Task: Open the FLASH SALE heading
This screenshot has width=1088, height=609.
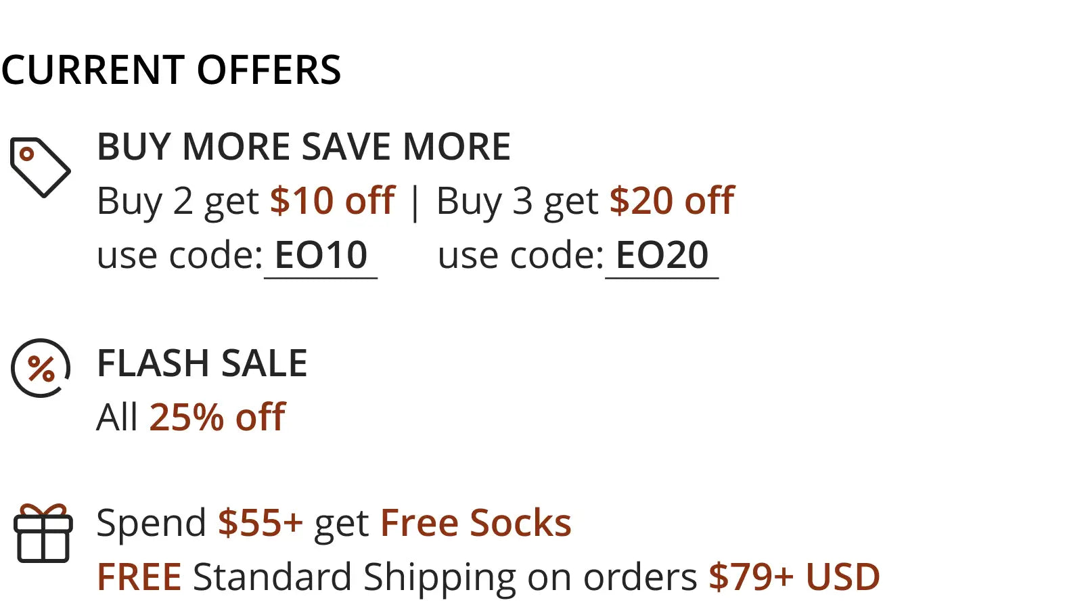Action: 202,363
